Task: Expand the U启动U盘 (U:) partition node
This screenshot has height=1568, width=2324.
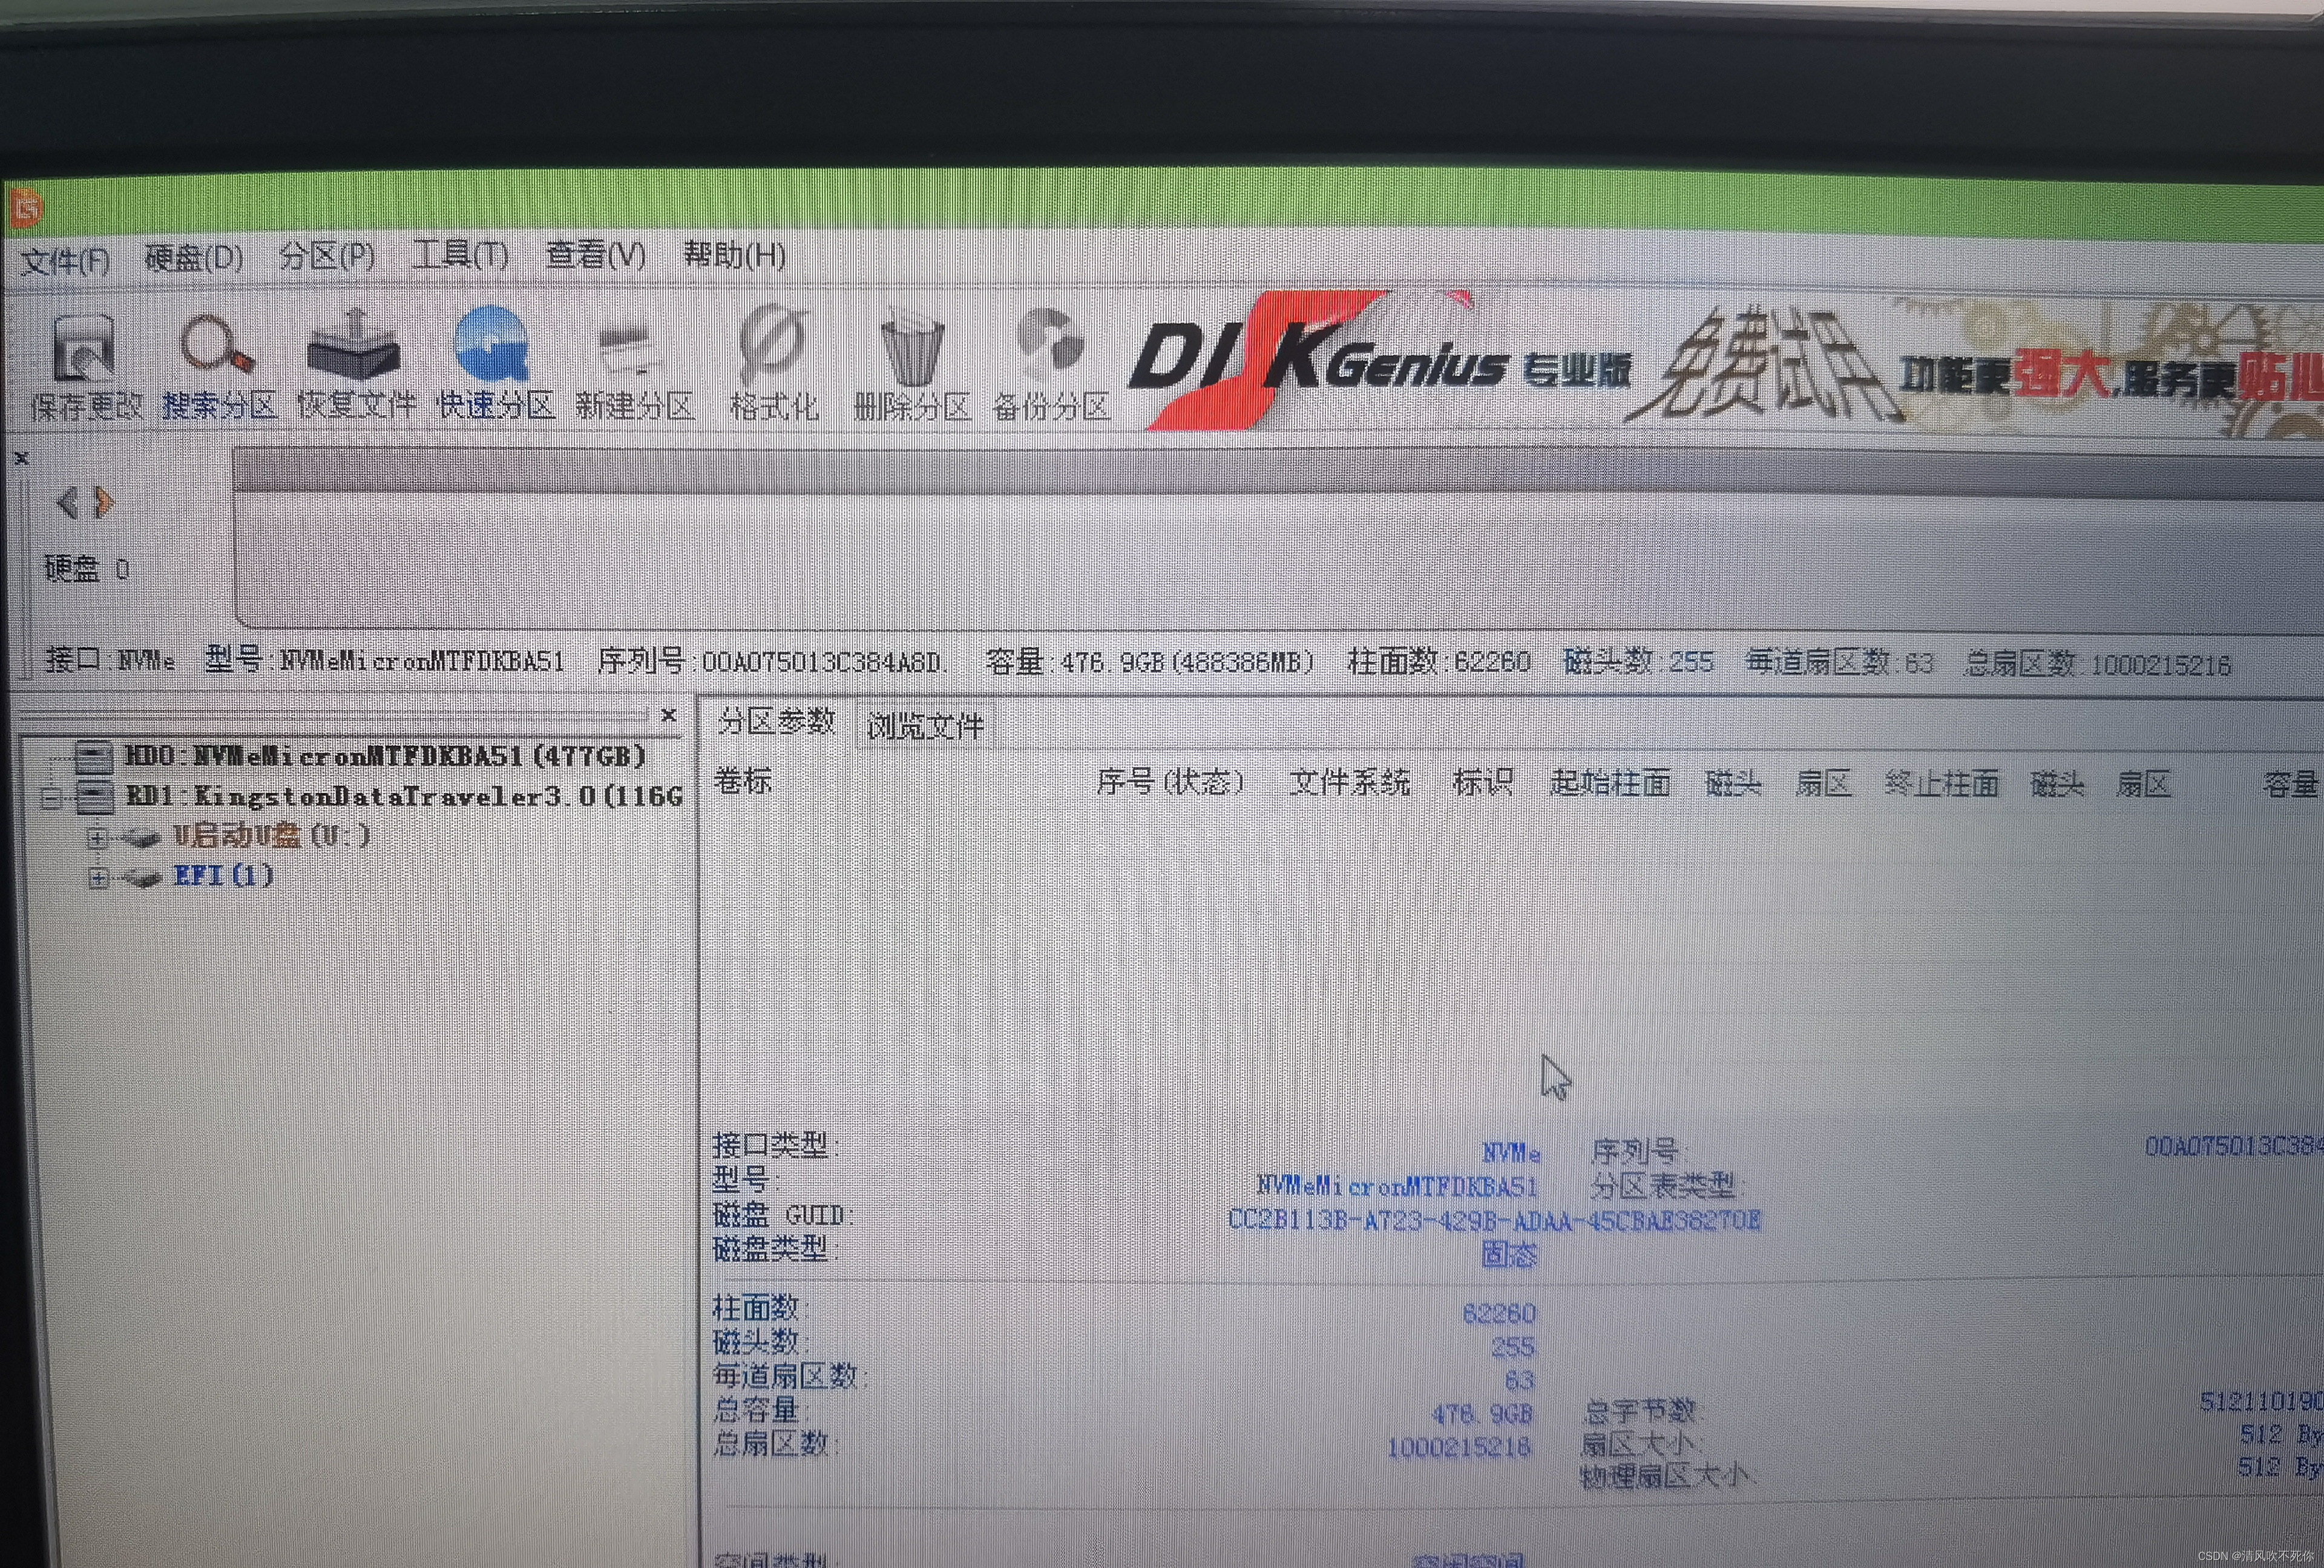Action: tap(97, 837)
